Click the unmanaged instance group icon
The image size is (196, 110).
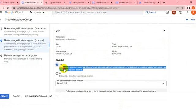(x=1, y=55)
